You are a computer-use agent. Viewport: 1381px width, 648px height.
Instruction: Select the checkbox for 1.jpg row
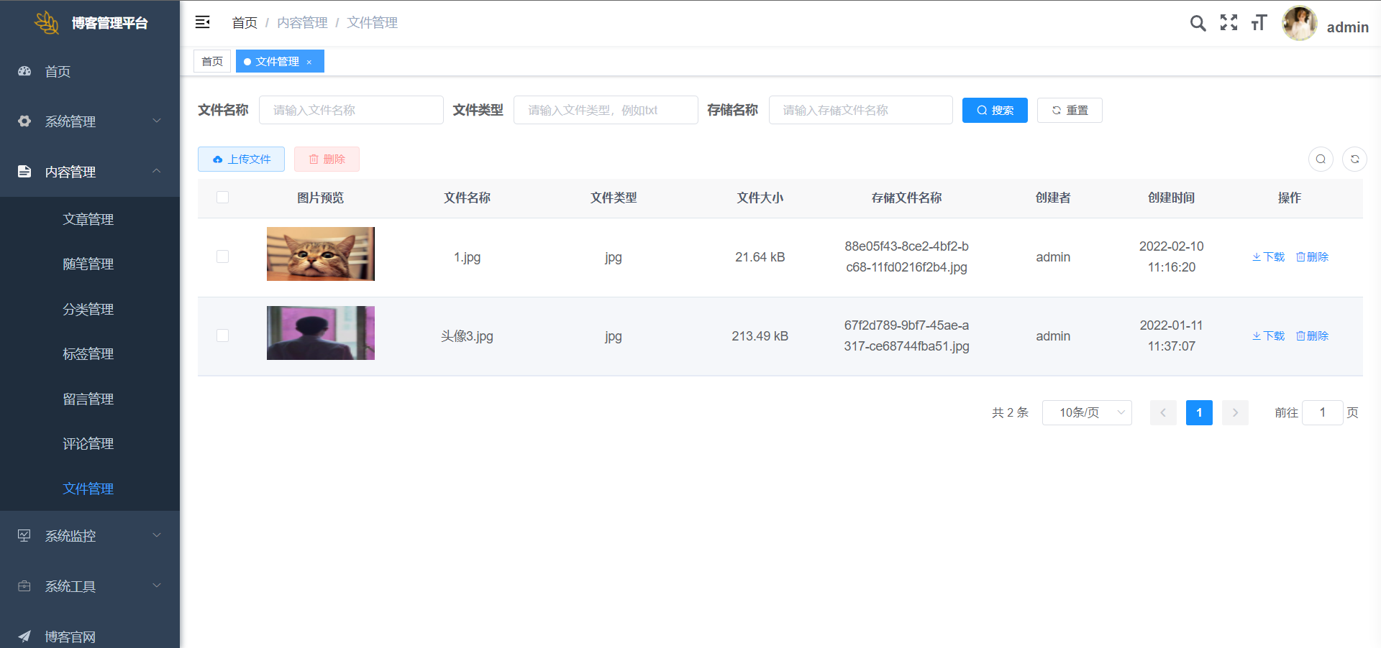click(x=223, y=257)
